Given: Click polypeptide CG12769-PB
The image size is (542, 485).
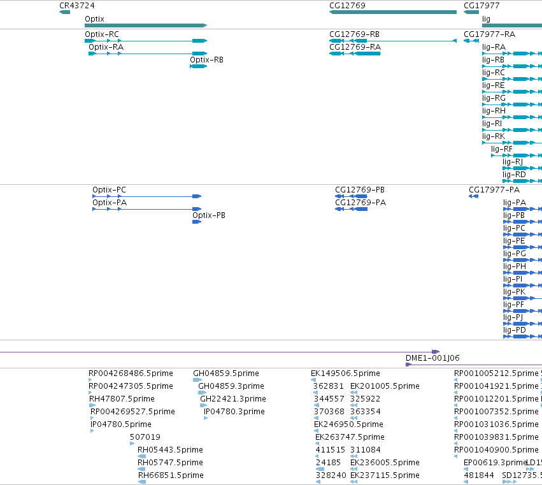Looking at the screenshot, I should click(351, 196).
